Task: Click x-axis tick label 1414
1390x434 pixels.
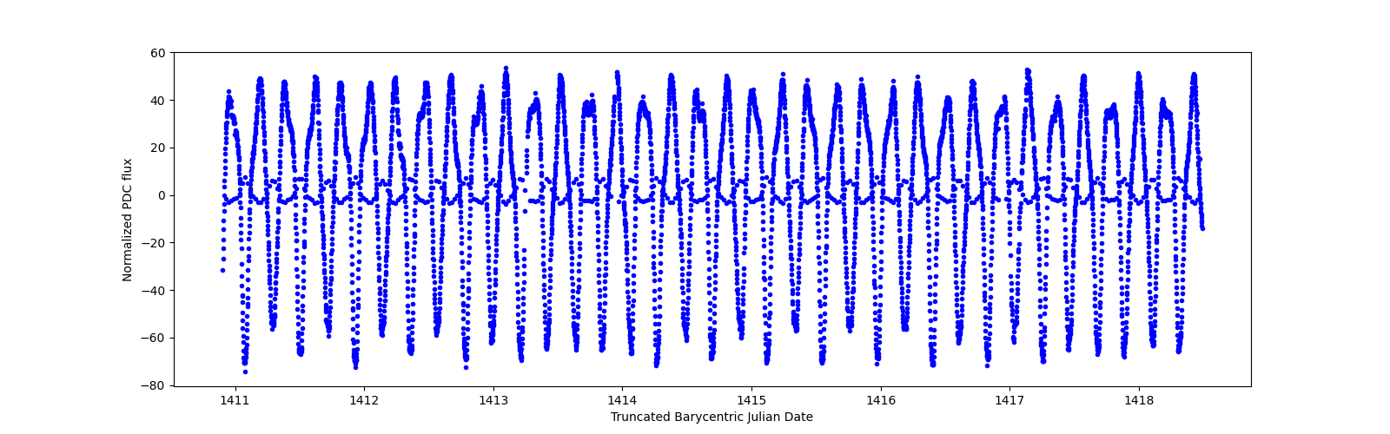Action: [622, 400]
